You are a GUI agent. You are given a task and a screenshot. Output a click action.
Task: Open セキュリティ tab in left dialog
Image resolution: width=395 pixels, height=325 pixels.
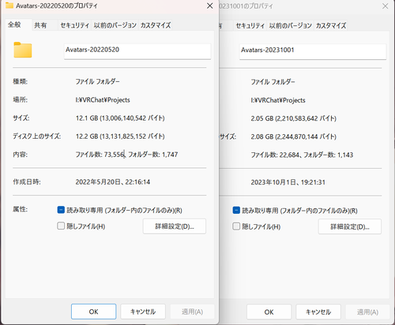click(x=75, y=25)
